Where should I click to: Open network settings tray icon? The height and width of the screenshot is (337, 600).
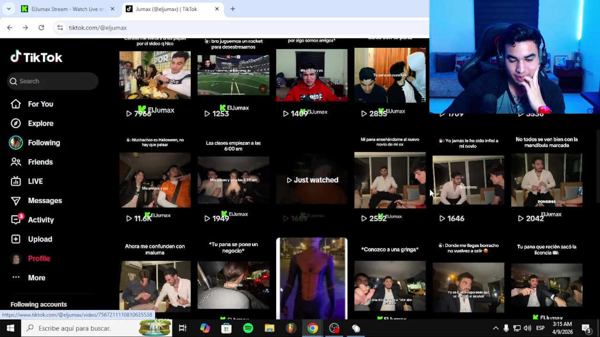pos(517,328)
